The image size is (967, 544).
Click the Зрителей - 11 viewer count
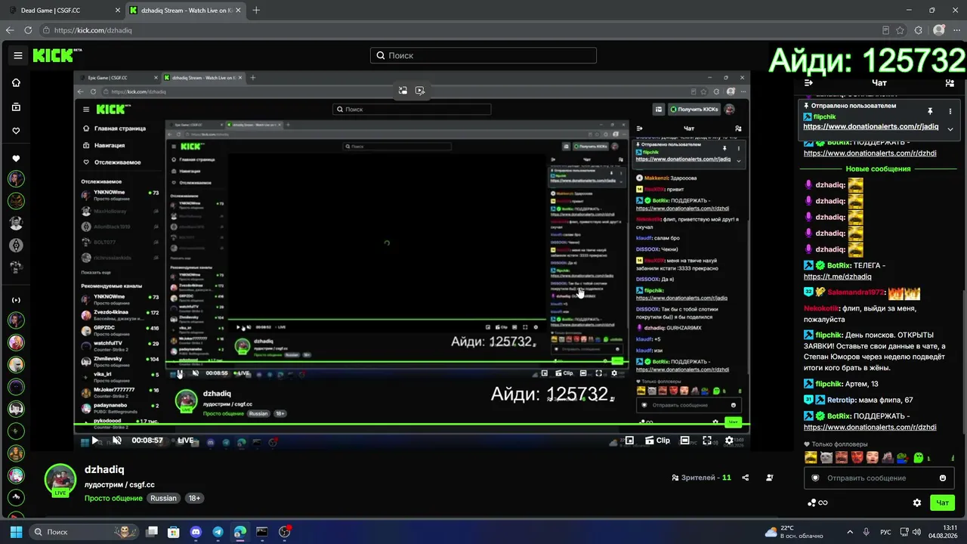tap(702, 478)
